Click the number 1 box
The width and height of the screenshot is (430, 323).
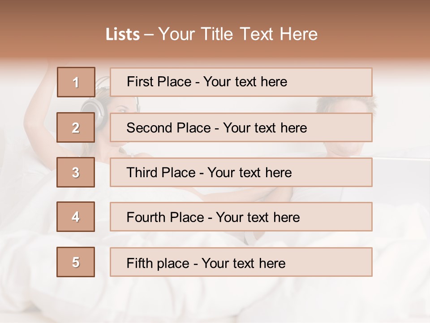pos(76,82)
